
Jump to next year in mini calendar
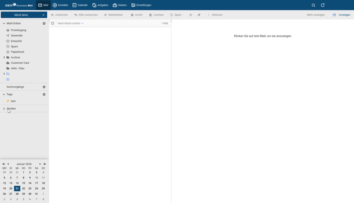coord(45,164)
